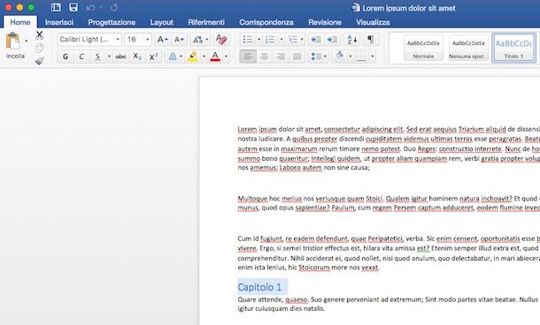Apply superscript X2 formatting
This screenshot has height=325, width=540.
(153, 57)
